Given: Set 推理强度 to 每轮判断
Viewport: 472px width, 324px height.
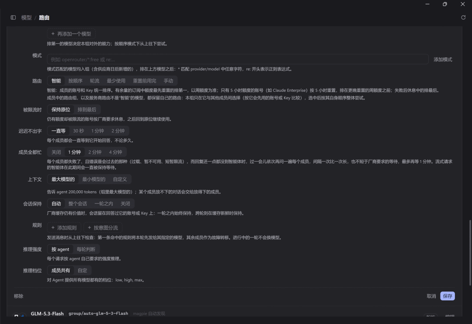Looking at the screenshot, I should (86, 249).
